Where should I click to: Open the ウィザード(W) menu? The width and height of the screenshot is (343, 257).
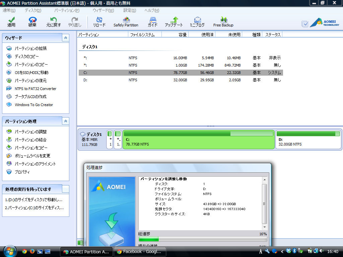(103, 10)
